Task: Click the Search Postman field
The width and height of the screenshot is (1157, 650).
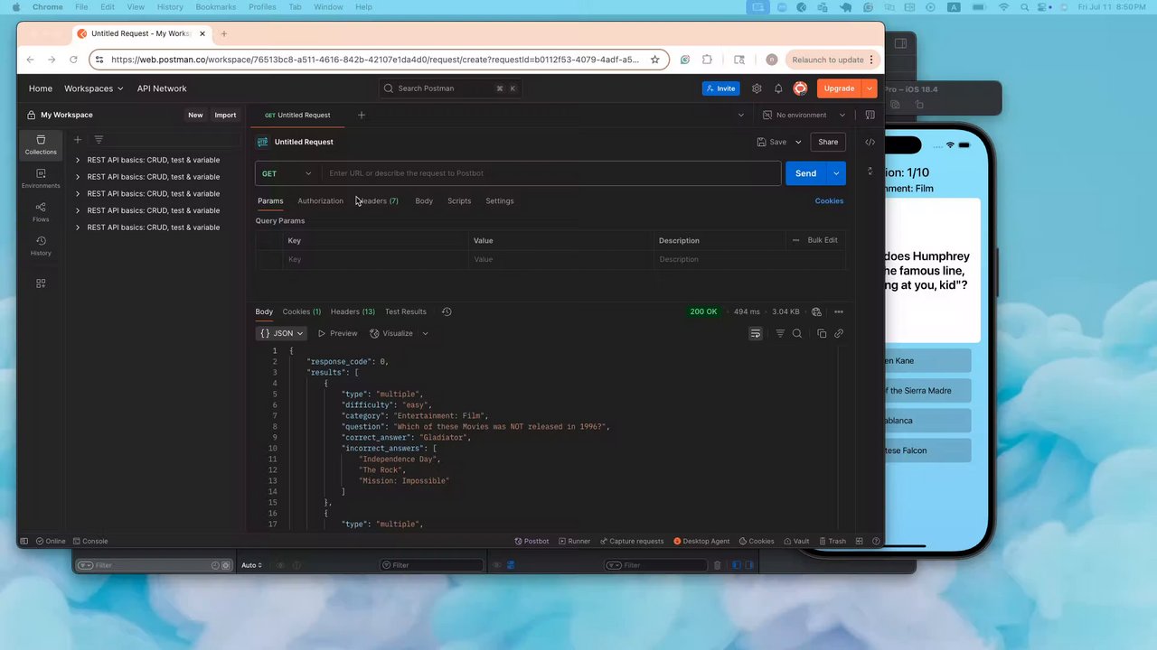Action: tap(450, 88)
